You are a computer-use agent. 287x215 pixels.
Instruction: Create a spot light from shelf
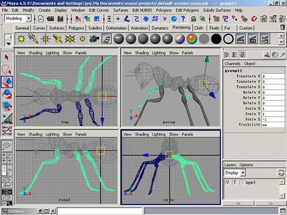click(57, 39)
